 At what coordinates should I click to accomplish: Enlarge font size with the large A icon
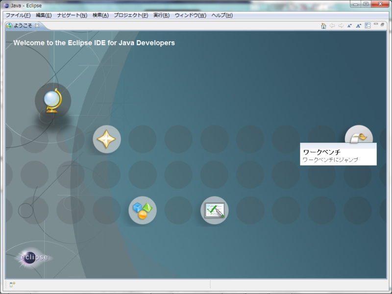[359, 25]
